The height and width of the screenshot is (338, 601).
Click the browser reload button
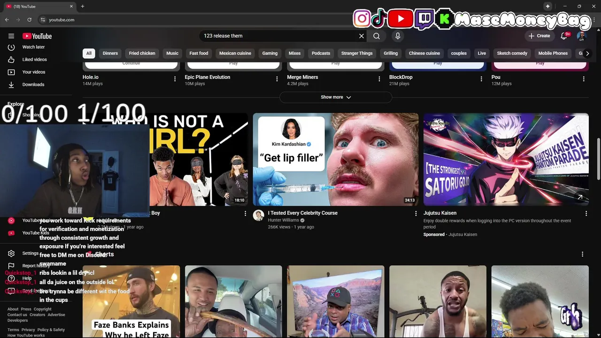(29, 20)
